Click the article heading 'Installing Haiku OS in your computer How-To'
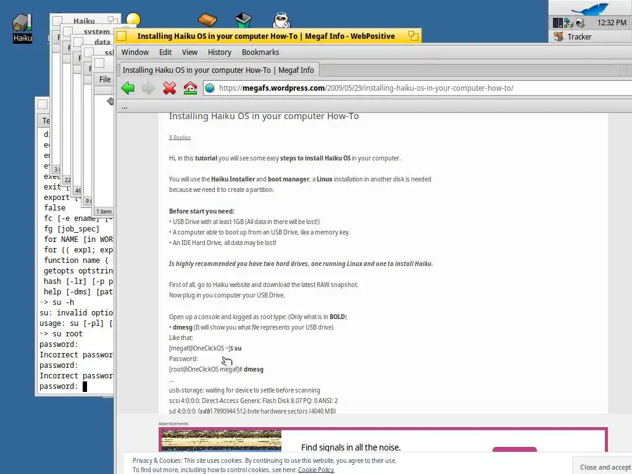 264,116
